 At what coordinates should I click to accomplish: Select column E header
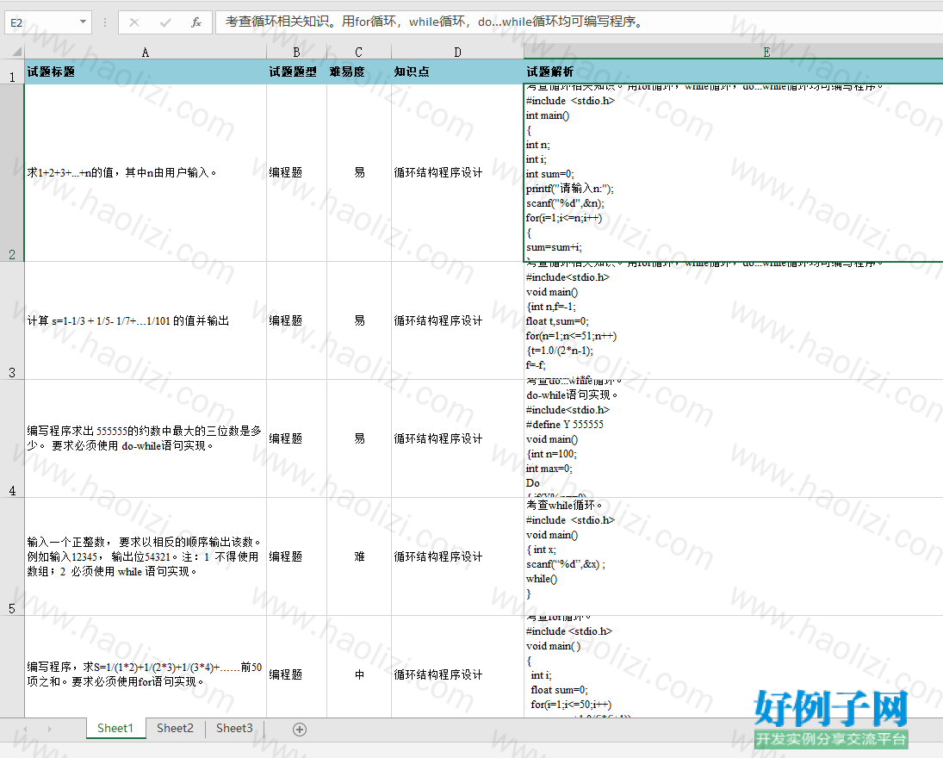coord(734,52)
